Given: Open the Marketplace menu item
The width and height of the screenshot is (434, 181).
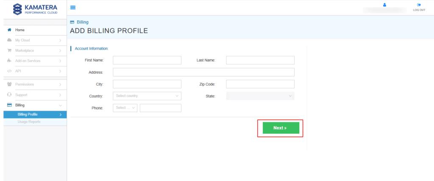Looking at the screenshot, I should (35, 51).
